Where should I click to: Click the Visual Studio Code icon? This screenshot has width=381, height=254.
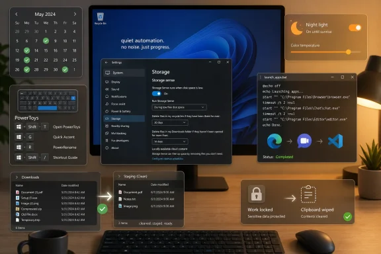tap(335, 141)
